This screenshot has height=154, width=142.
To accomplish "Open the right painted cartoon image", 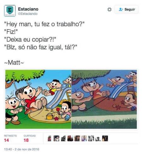I will [x=104, y=99].
